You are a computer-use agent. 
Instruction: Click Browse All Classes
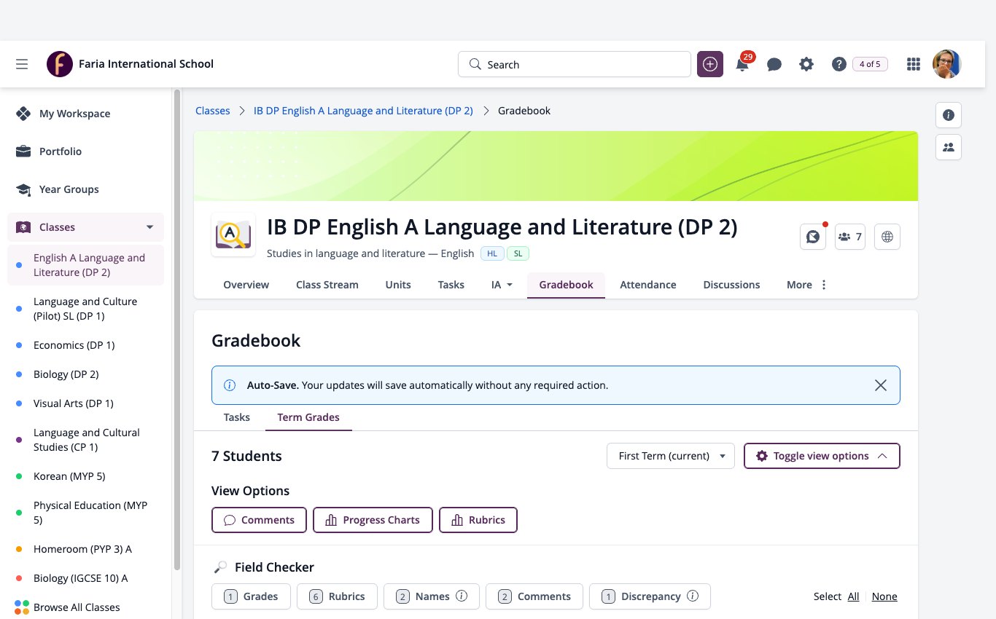pos(86,607)
